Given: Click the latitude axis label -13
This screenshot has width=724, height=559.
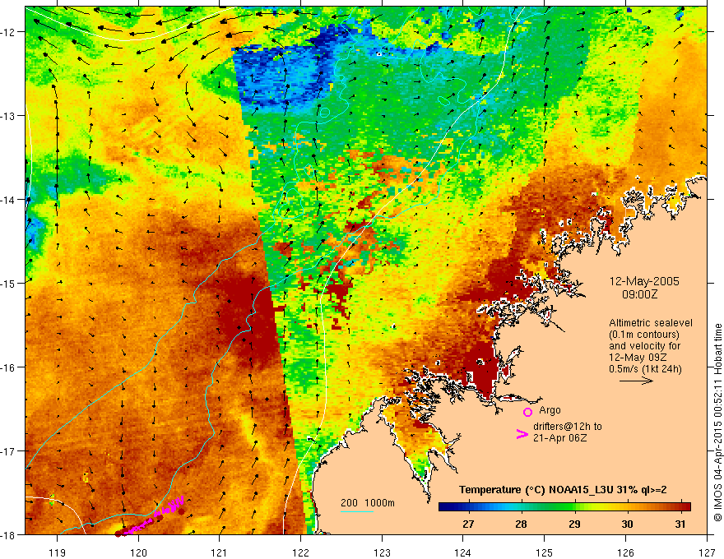Looking at the screenshot, I should [8, 116].
